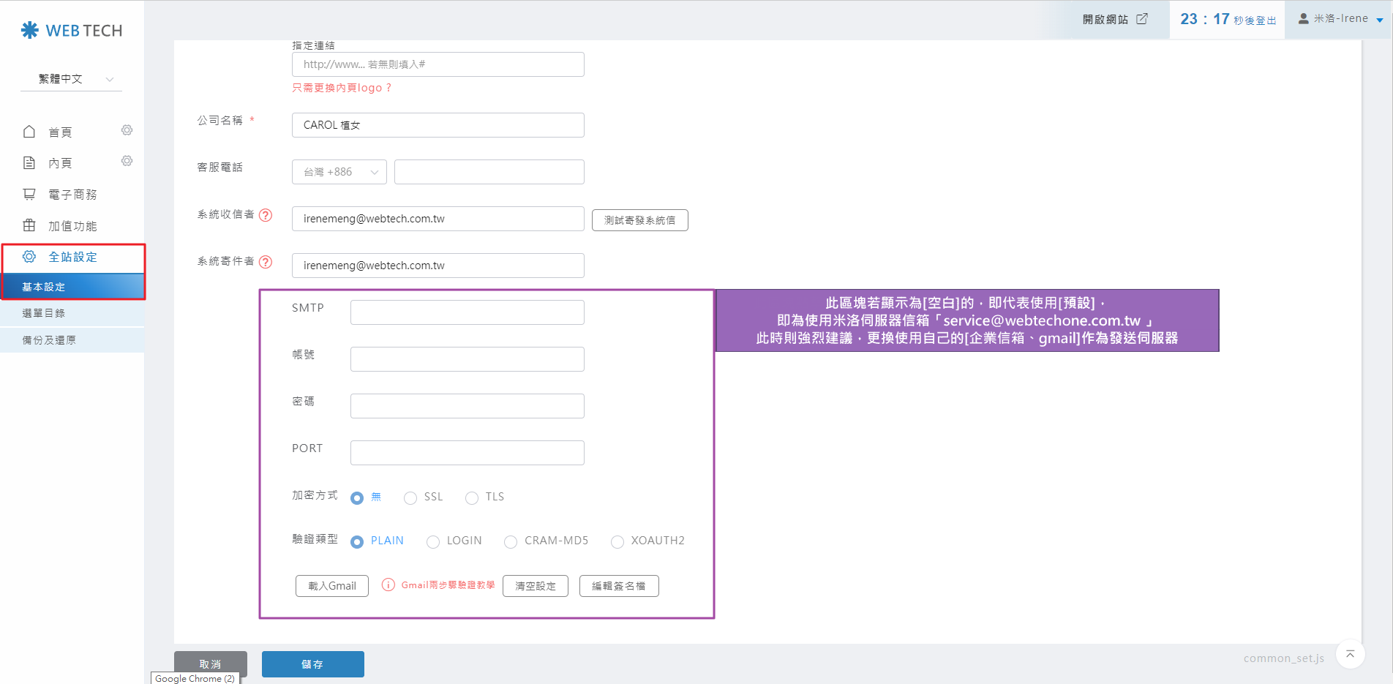Click the 測試寄發系統信 button
The width and height of the screenshot is (1393, 684).
point(639,220)
